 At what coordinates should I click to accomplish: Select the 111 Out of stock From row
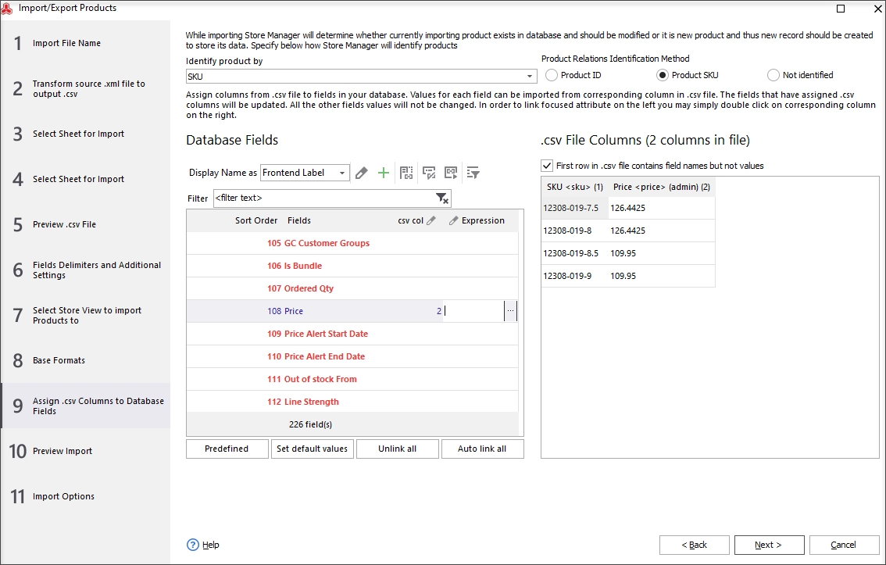click(x=352, y=378)
